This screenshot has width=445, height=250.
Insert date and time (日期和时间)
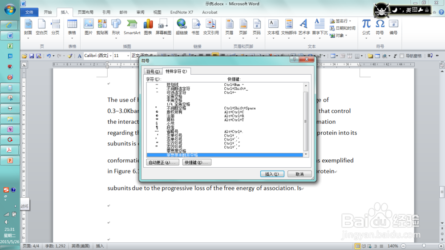(x=343, y=28)
